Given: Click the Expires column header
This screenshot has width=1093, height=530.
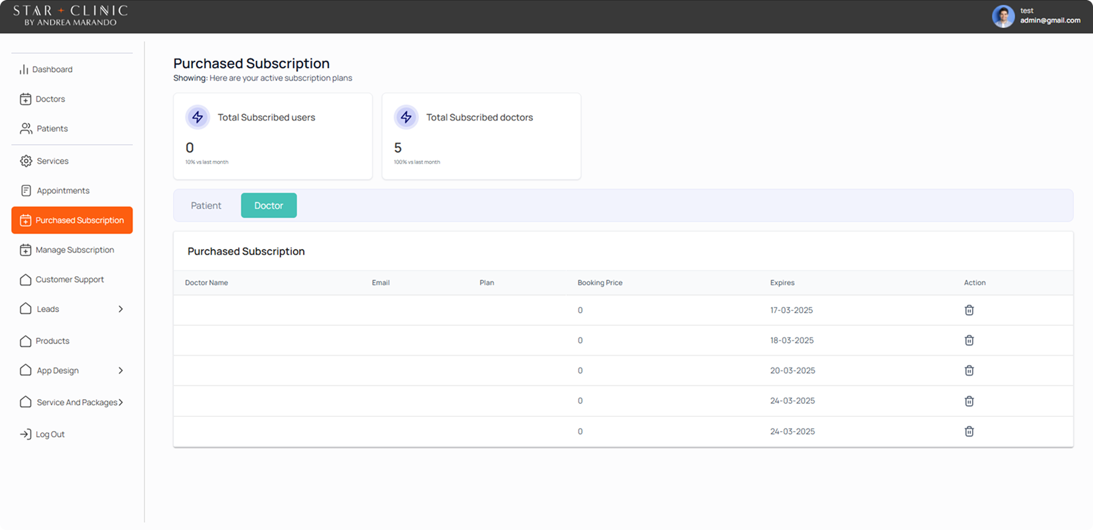Looking at the screenshot, I should coord(782,283).
